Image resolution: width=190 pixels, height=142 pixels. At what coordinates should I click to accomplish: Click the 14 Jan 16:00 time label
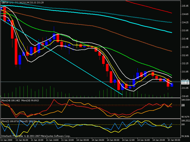coord(143,140)
